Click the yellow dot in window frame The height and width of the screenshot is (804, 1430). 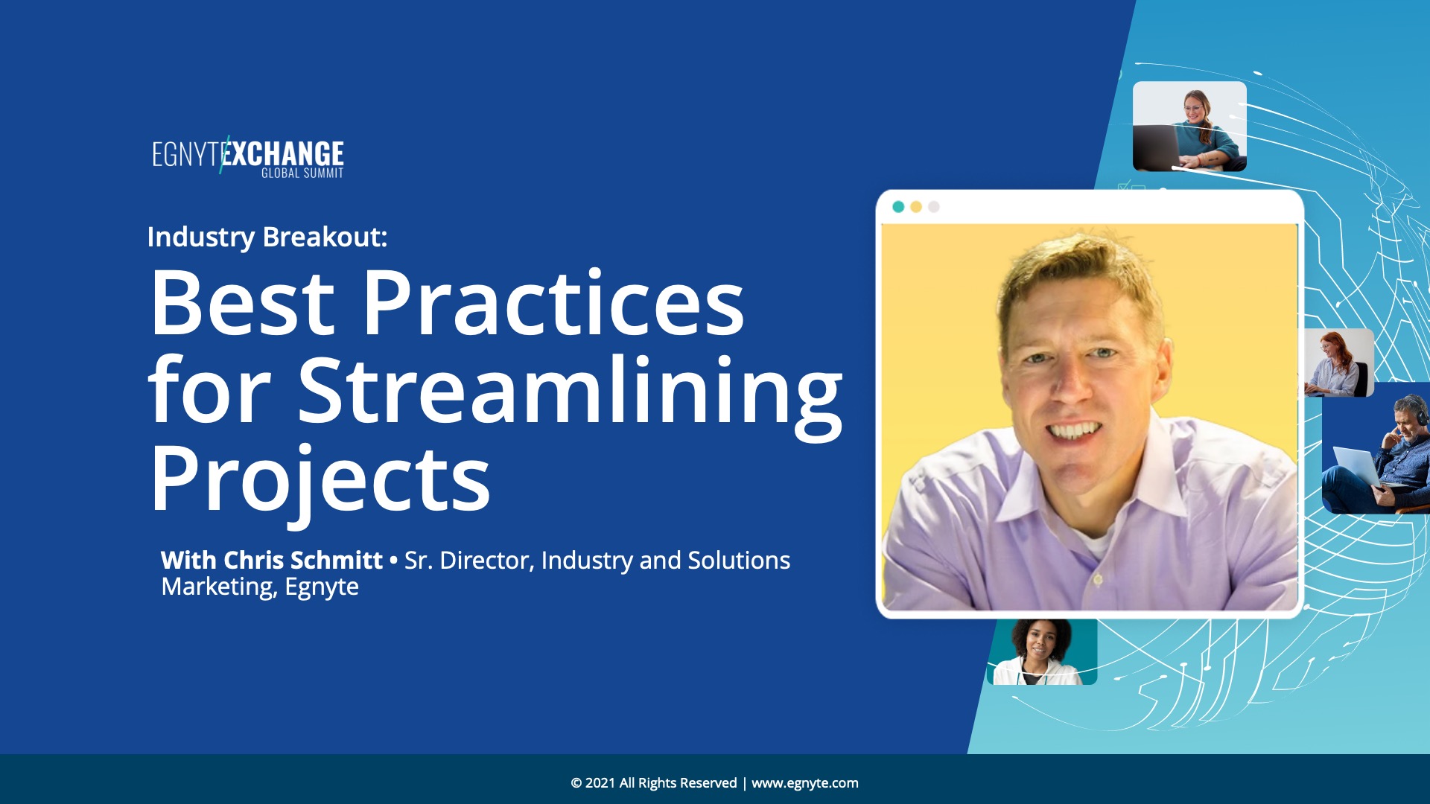[916, 207]
